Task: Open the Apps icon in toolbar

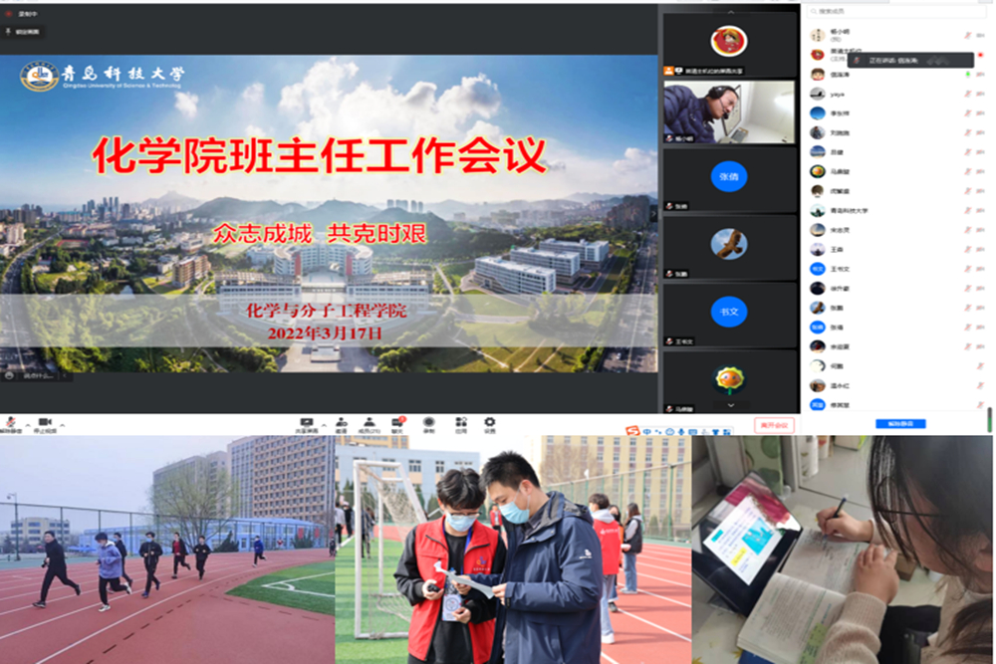Action: [x=460, y=423]
